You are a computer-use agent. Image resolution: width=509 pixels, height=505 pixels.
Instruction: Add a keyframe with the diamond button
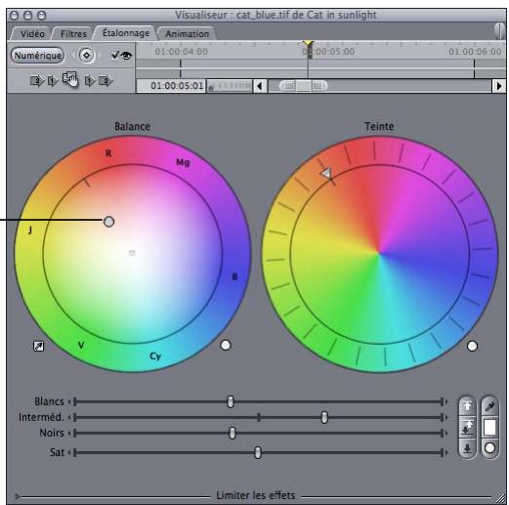(86, 56)
